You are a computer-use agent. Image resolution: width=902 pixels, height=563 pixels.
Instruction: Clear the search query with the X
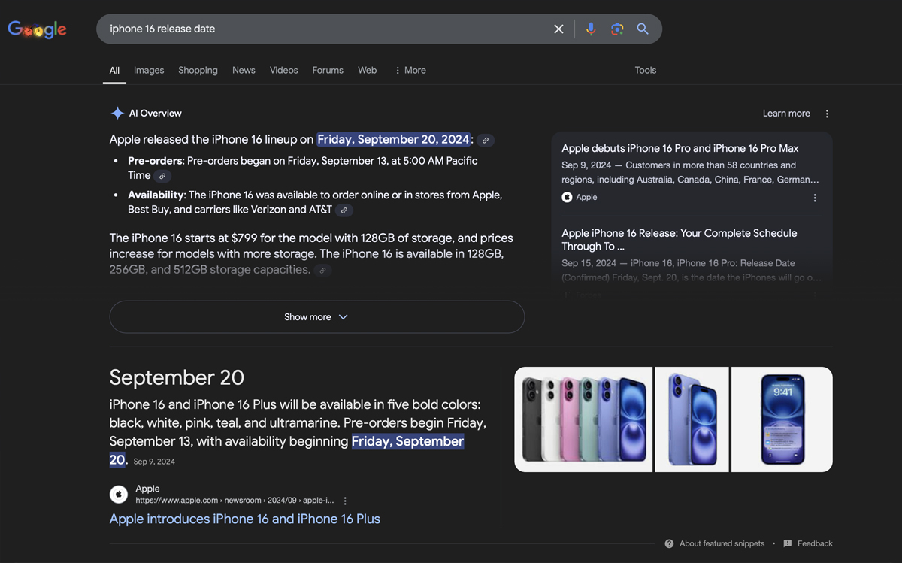coord(558,29)
